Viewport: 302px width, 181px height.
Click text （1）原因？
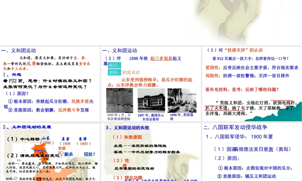16,94
